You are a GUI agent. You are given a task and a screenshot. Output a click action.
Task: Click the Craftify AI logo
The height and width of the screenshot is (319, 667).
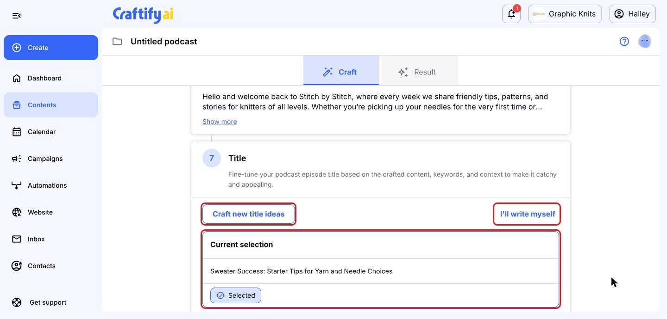(143, 15)
